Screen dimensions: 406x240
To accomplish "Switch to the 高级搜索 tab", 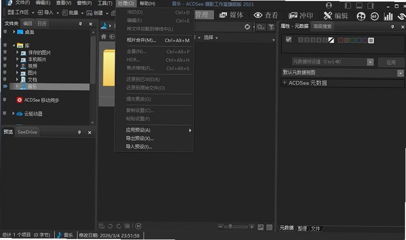I will 322,26.
